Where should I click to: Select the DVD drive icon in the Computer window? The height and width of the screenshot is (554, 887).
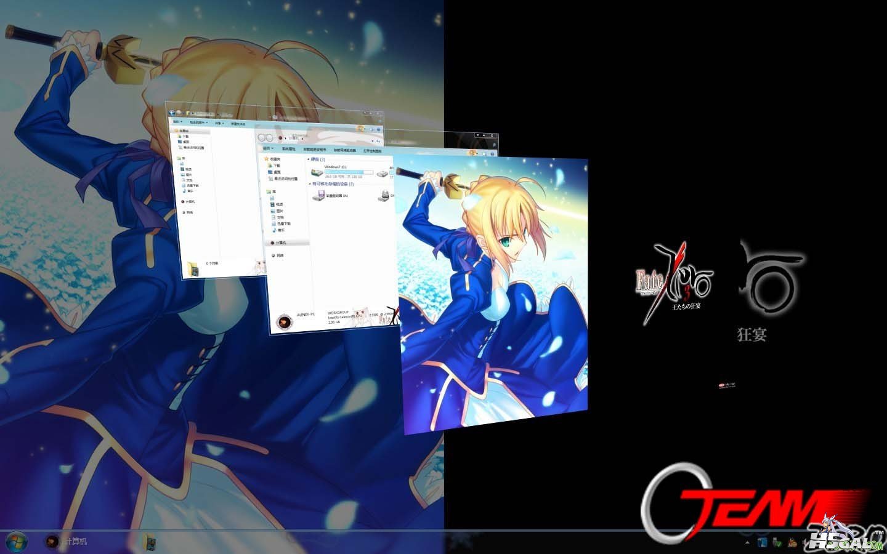pyautogui.click(x=384, y=196)
